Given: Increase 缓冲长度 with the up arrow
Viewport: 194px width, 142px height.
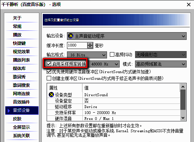Looking at the screenshot, I should click(90, 44).
